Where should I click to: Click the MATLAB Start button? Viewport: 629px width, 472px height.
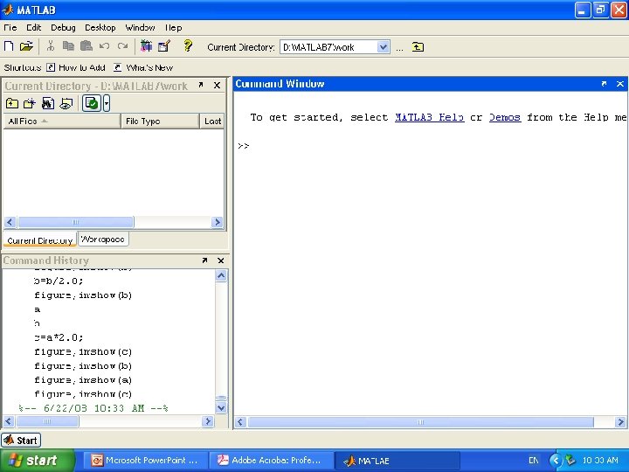pyautogui.click(x=21, y=441)
